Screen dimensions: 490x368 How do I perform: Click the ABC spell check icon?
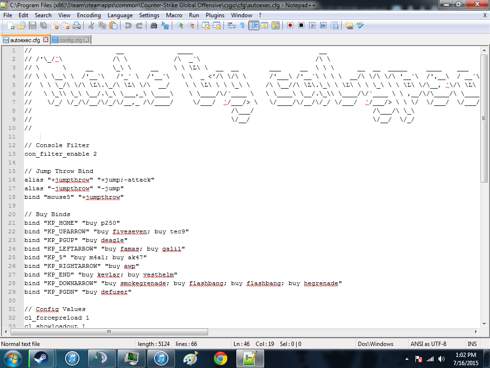point(360,25)
